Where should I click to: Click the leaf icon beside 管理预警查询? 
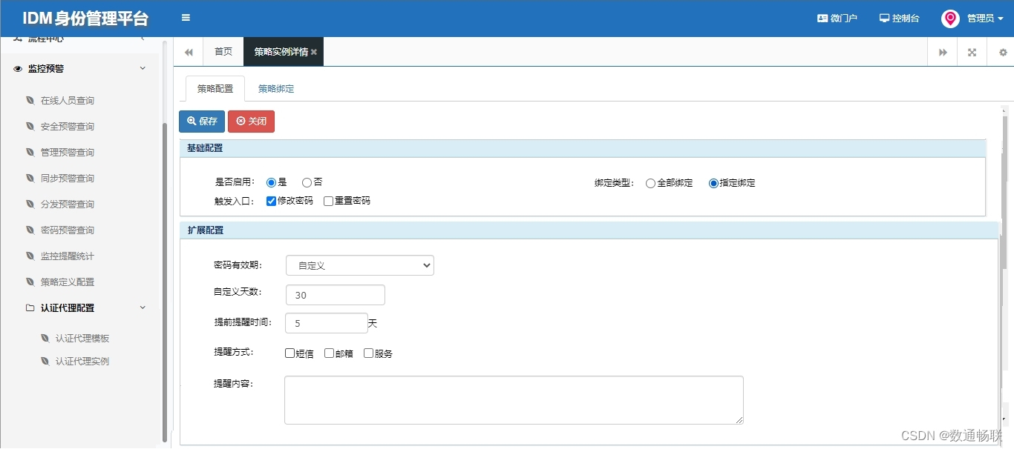30,152
